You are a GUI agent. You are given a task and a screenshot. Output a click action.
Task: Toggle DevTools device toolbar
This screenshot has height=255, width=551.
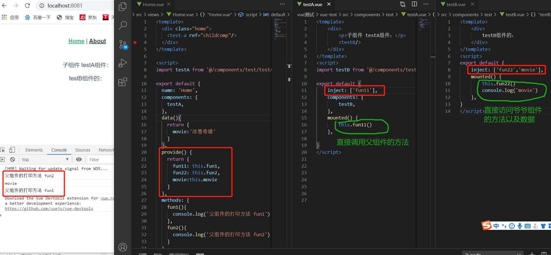tap(12, 150)
